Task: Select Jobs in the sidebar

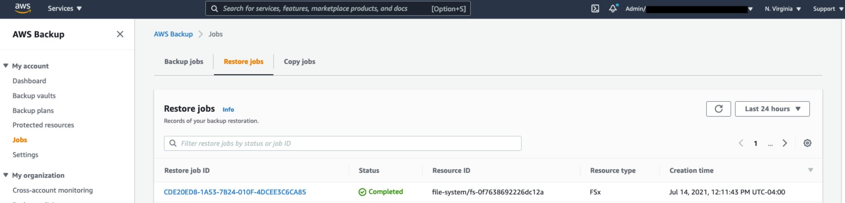Action: tap(20, 140)
